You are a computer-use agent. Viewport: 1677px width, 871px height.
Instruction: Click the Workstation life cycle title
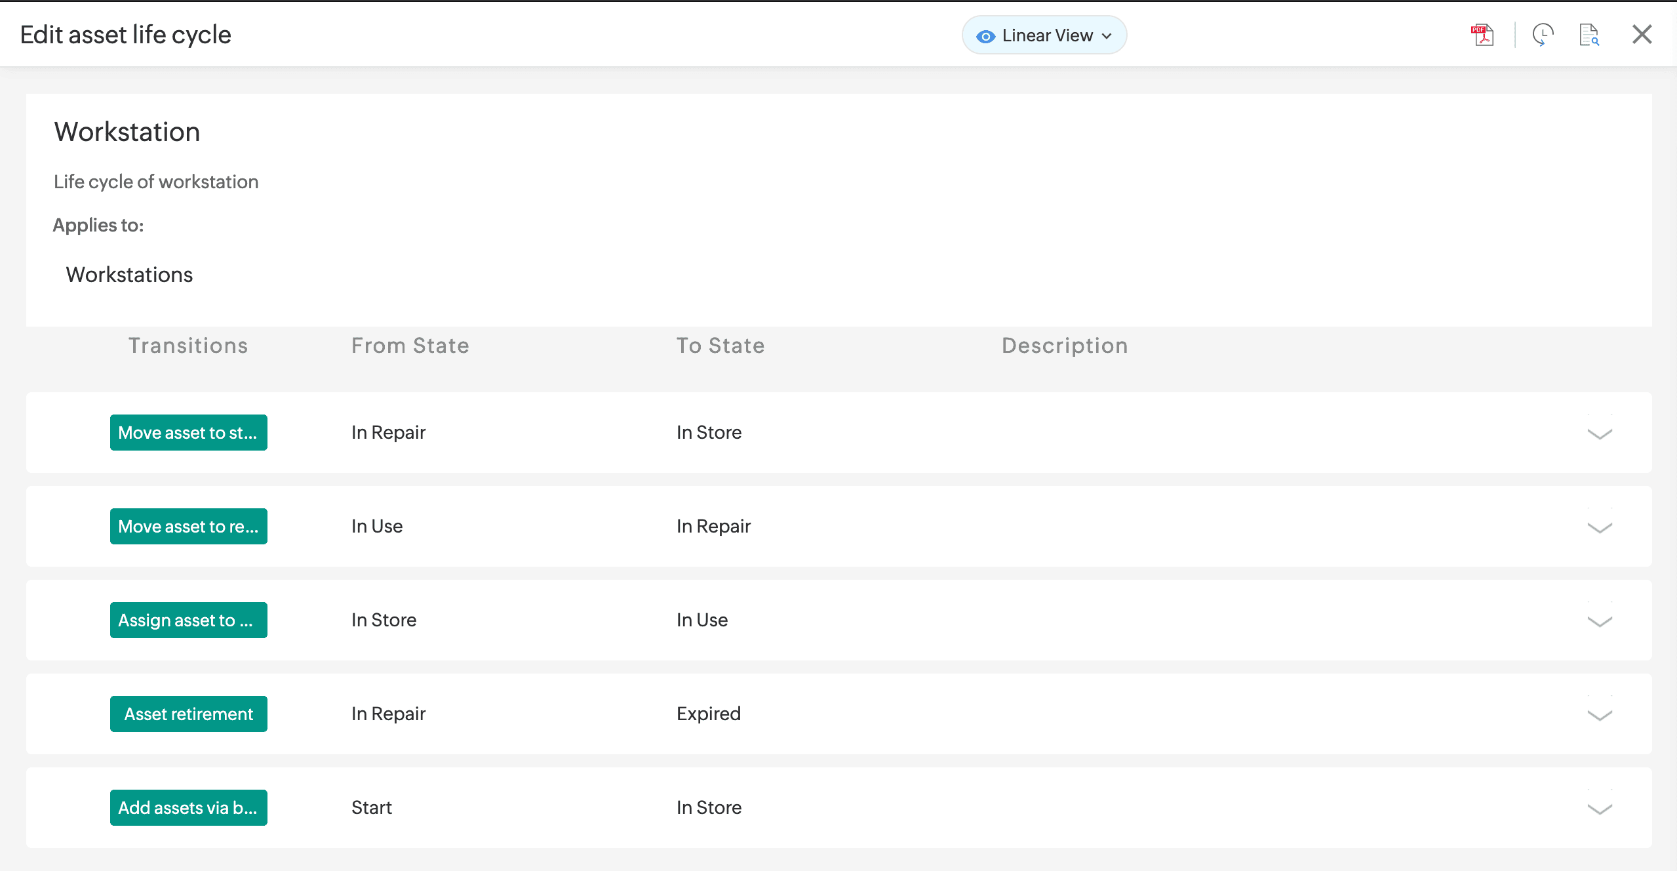click(x=127, y=132)
